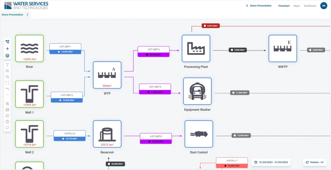331x170 pixels.
Task: Select the WST-VERT-3 flow label
Action: [154, 51]
